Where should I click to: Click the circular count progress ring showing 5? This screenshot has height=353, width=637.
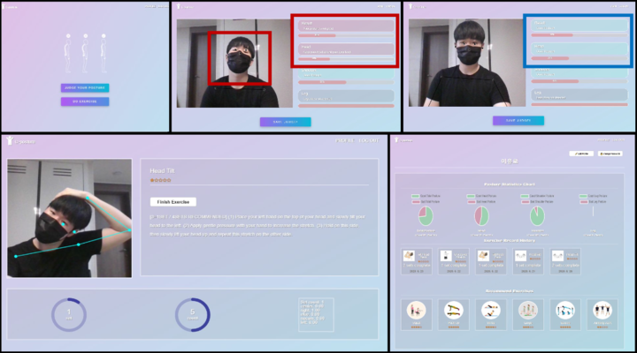[193, 315]
